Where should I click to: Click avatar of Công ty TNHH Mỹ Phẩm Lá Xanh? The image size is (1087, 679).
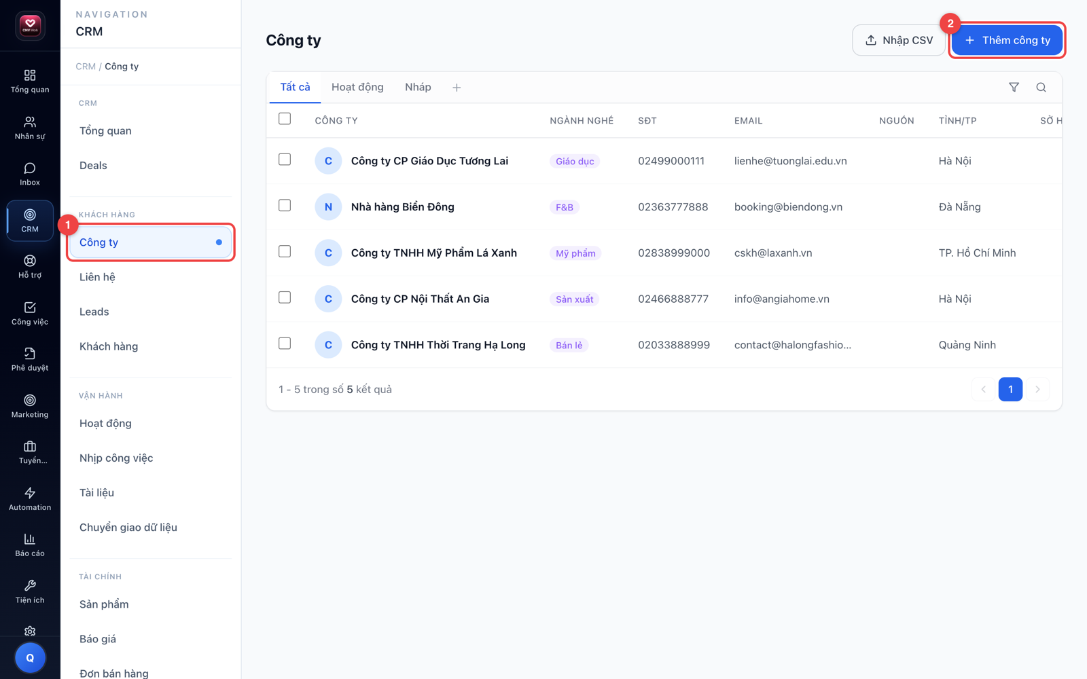coord(328,253)
